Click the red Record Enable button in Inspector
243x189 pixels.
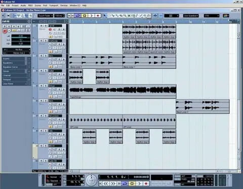tap(5, 31)
